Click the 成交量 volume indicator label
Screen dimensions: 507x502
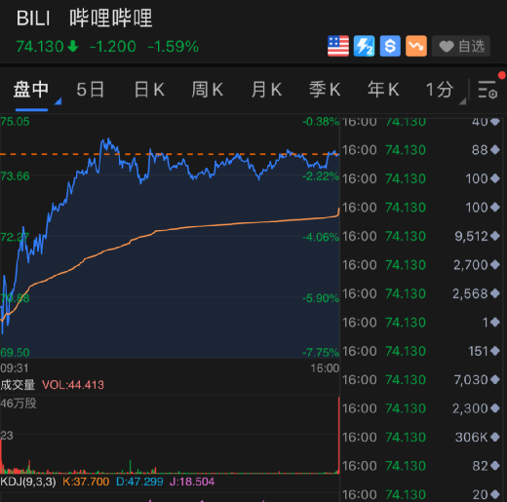coord(18,385)
